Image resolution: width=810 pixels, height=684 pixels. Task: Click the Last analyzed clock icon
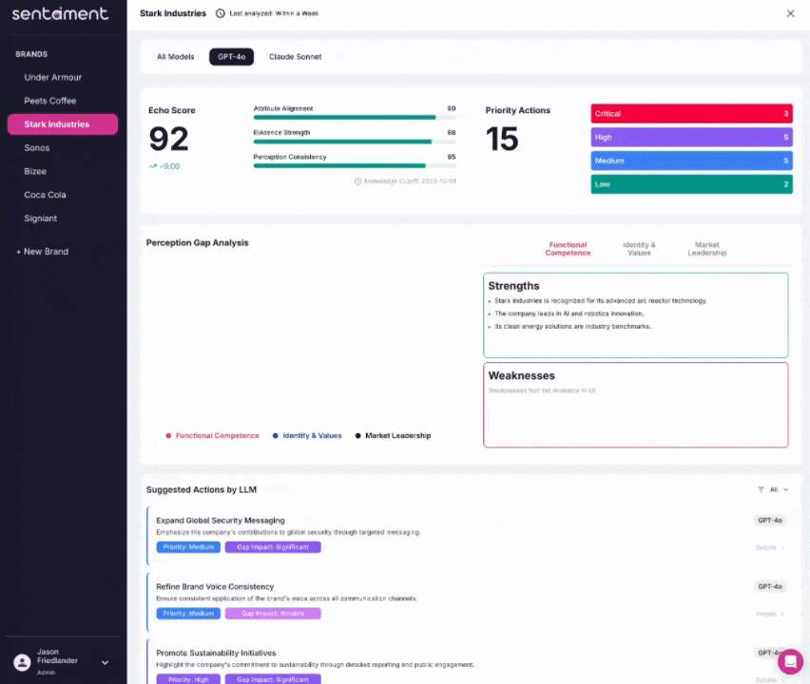220,13
